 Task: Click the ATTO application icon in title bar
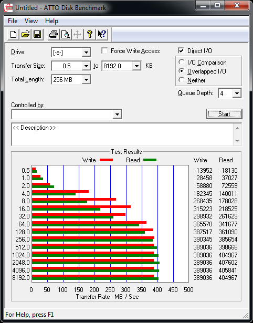coord(8,8)
